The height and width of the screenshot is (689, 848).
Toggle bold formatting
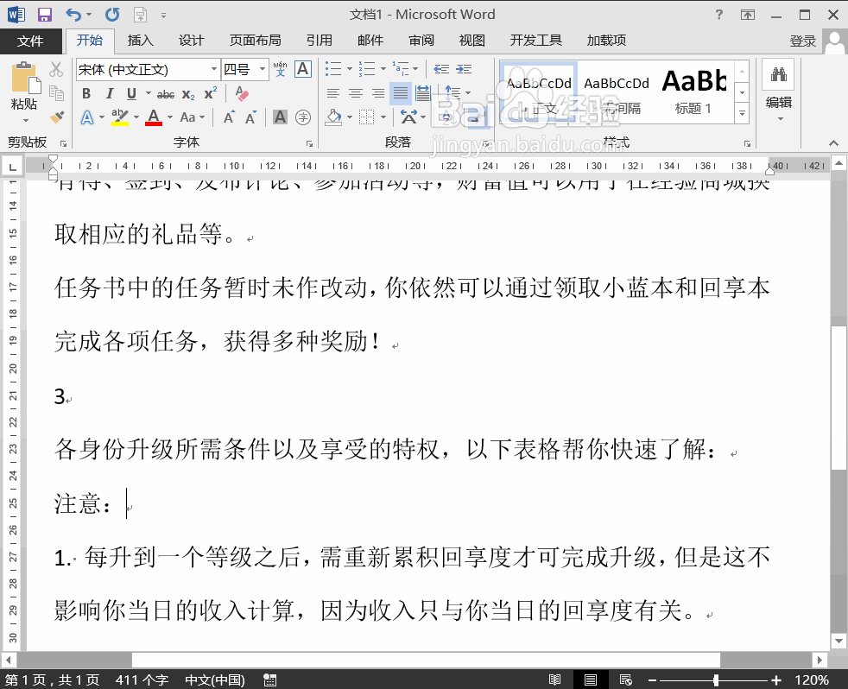87,94
